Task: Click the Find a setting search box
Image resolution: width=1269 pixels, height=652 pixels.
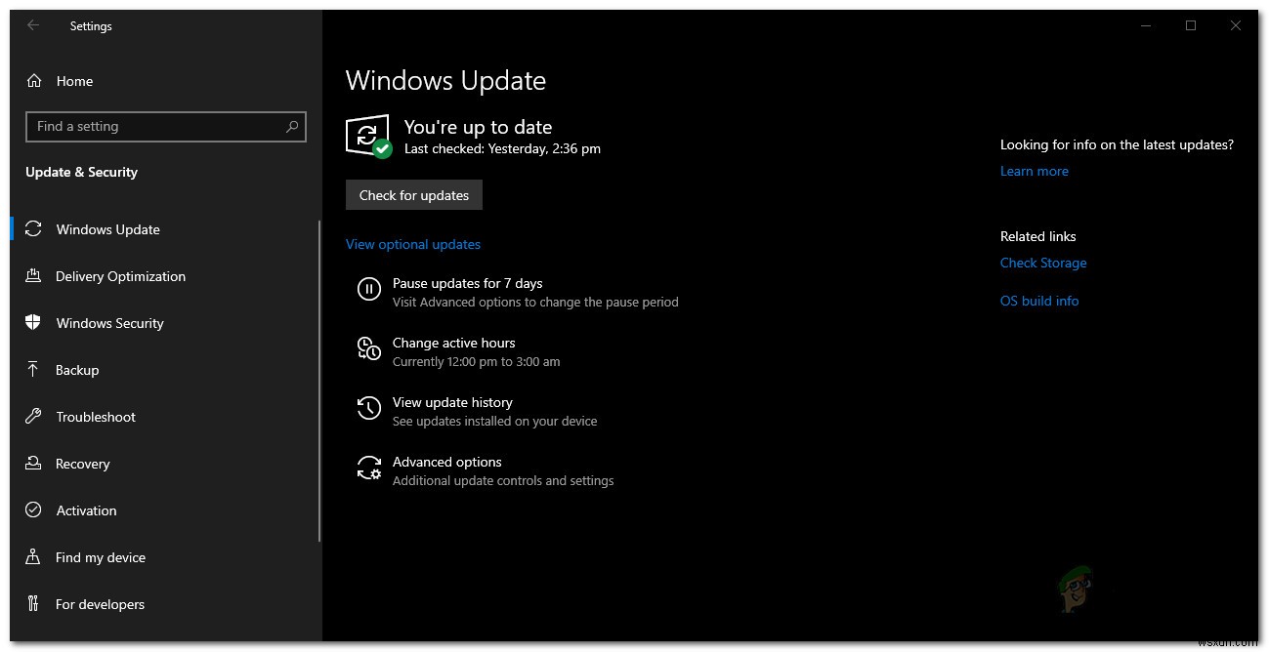Action: (x=165, y=127)
